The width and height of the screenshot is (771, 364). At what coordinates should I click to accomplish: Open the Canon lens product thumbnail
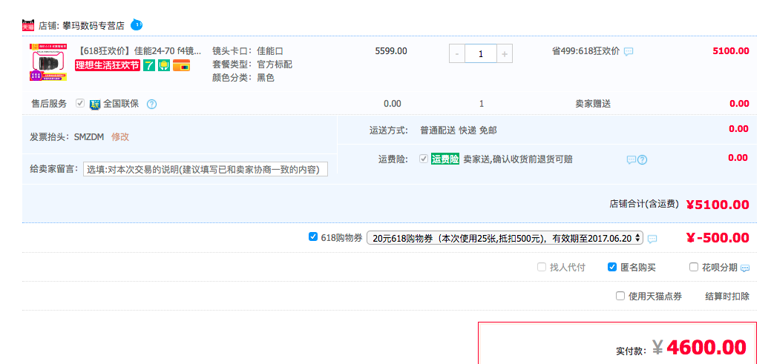(x=48, y=62)
